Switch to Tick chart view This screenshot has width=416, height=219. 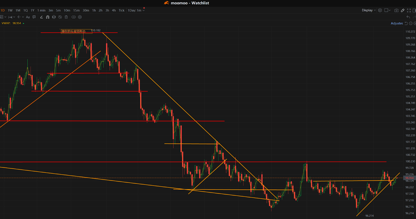coord(121,10)
